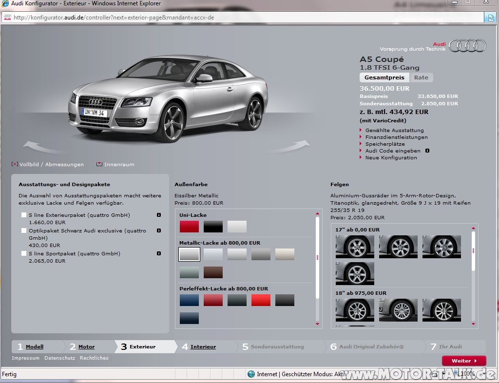Select third 17-inch wheel thumbnail
This screenshot has height=383, width=499.
tap(441, 247)
